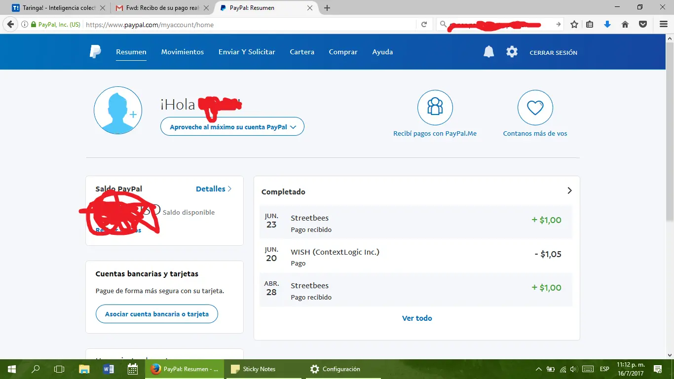Click the heart icon above Contanos más de vos
The height and width of the screenshot is (379, 674).
tap(535, 108)
